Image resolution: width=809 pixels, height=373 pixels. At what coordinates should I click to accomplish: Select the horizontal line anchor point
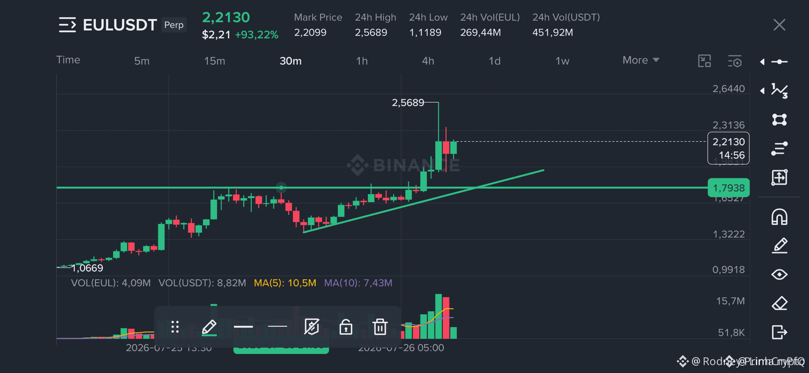click(x=281, y=187)
